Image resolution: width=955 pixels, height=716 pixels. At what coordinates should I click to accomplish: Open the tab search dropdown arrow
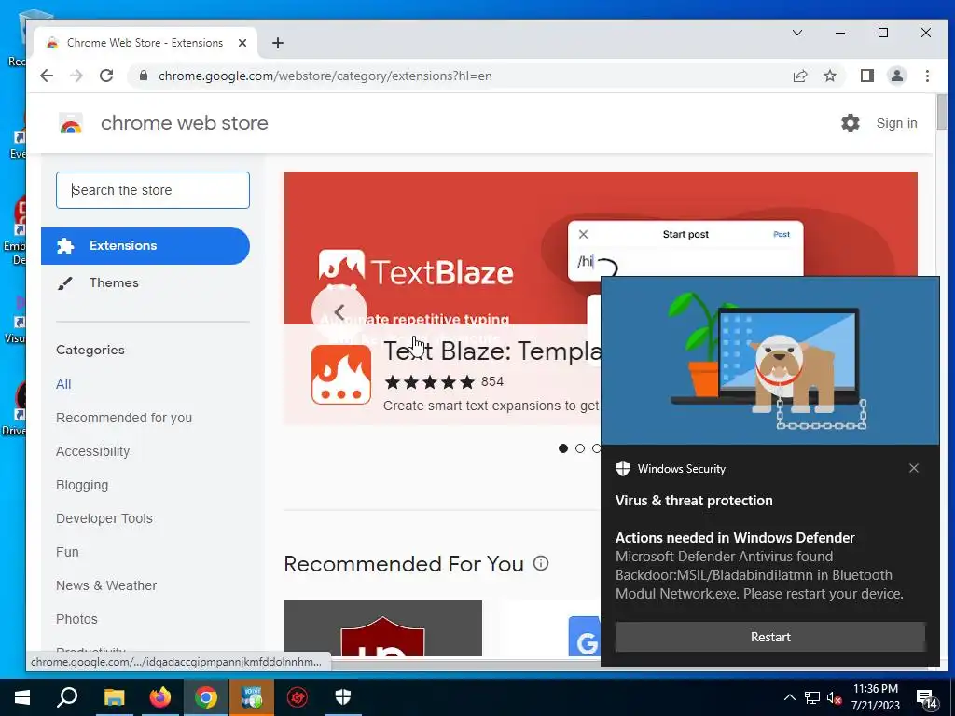tap(796, 33)
